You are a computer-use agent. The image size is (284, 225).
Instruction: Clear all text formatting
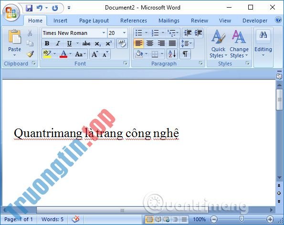(122, 43)
